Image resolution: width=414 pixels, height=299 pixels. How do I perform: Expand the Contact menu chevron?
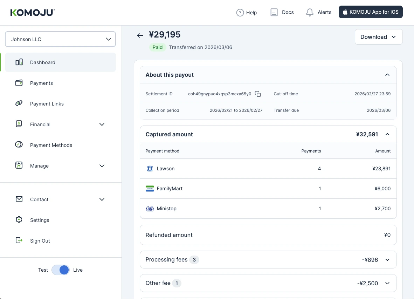(102, 199)
